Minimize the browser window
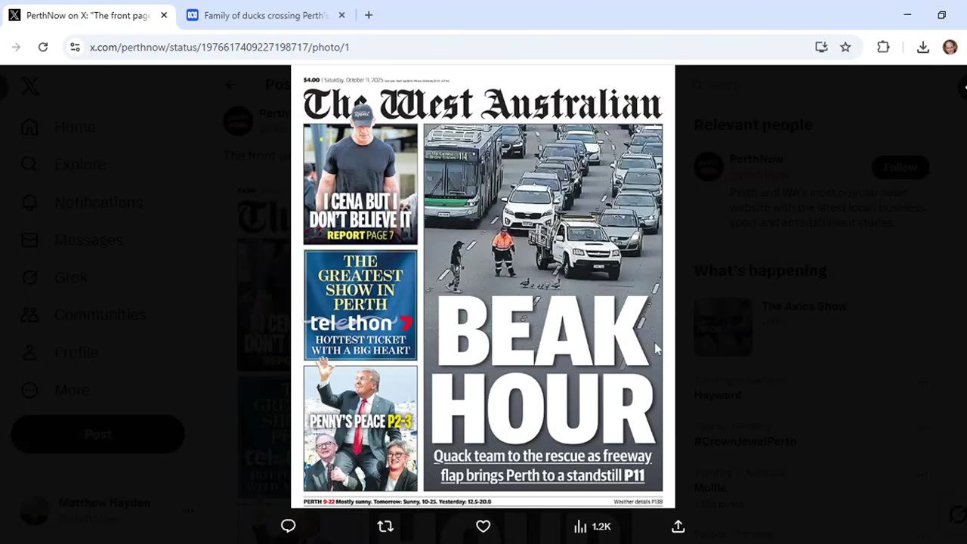967x544 pixels. [x=907, y=15]
